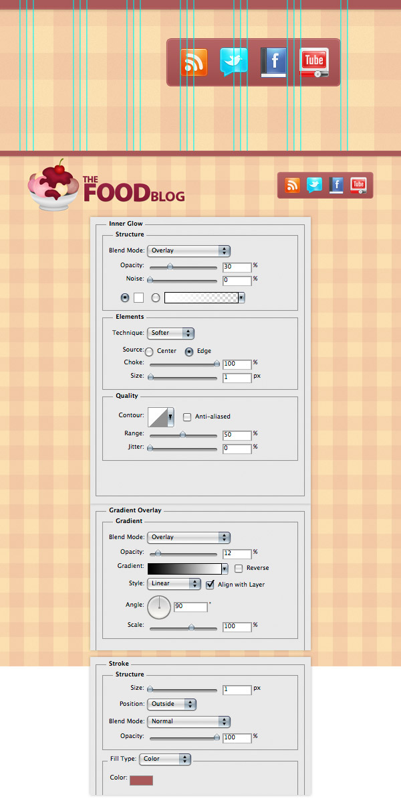Click the Gradient Overlay Opacity slider
This screenshot has height=807, width=401.
[183, 553]
